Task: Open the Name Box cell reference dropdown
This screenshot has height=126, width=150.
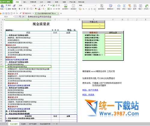Action: (13, 17)
